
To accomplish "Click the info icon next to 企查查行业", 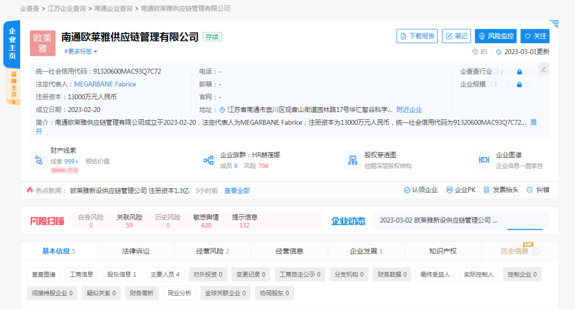I will 496,71.
